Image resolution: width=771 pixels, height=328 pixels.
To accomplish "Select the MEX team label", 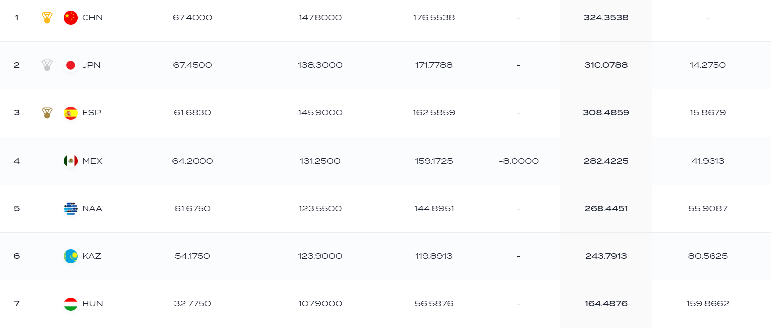I will point(92,161).
